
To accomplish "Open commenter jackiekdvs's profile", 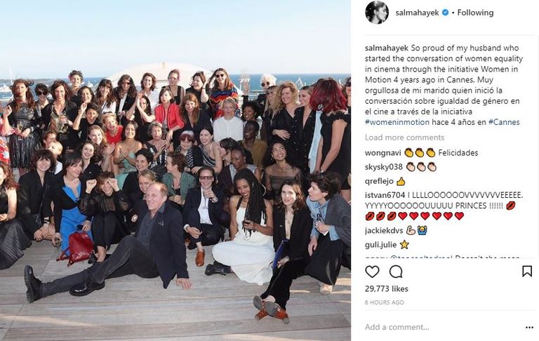I will [384, 230].
